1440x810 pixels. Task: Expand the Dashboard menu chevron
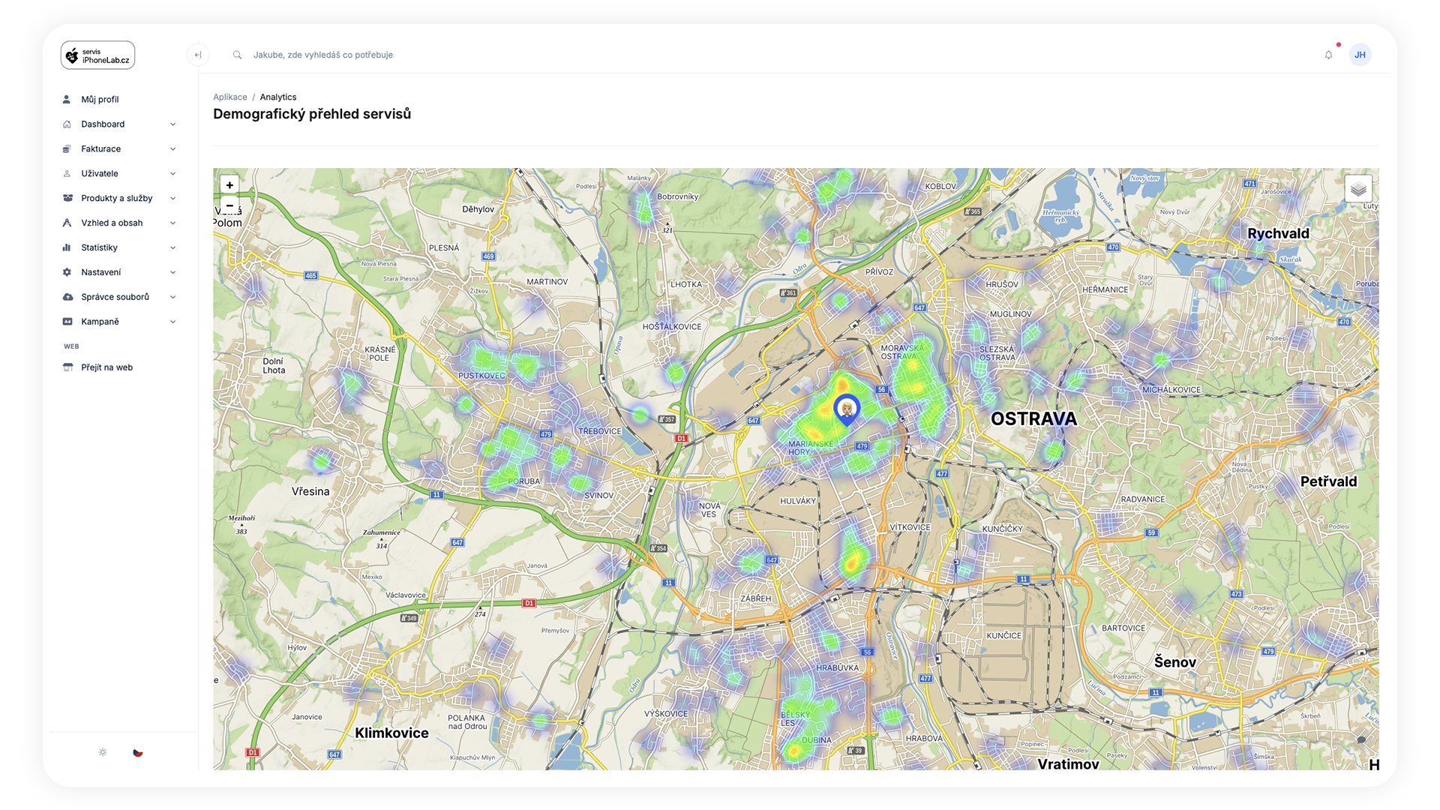click(x=173, y=124)
